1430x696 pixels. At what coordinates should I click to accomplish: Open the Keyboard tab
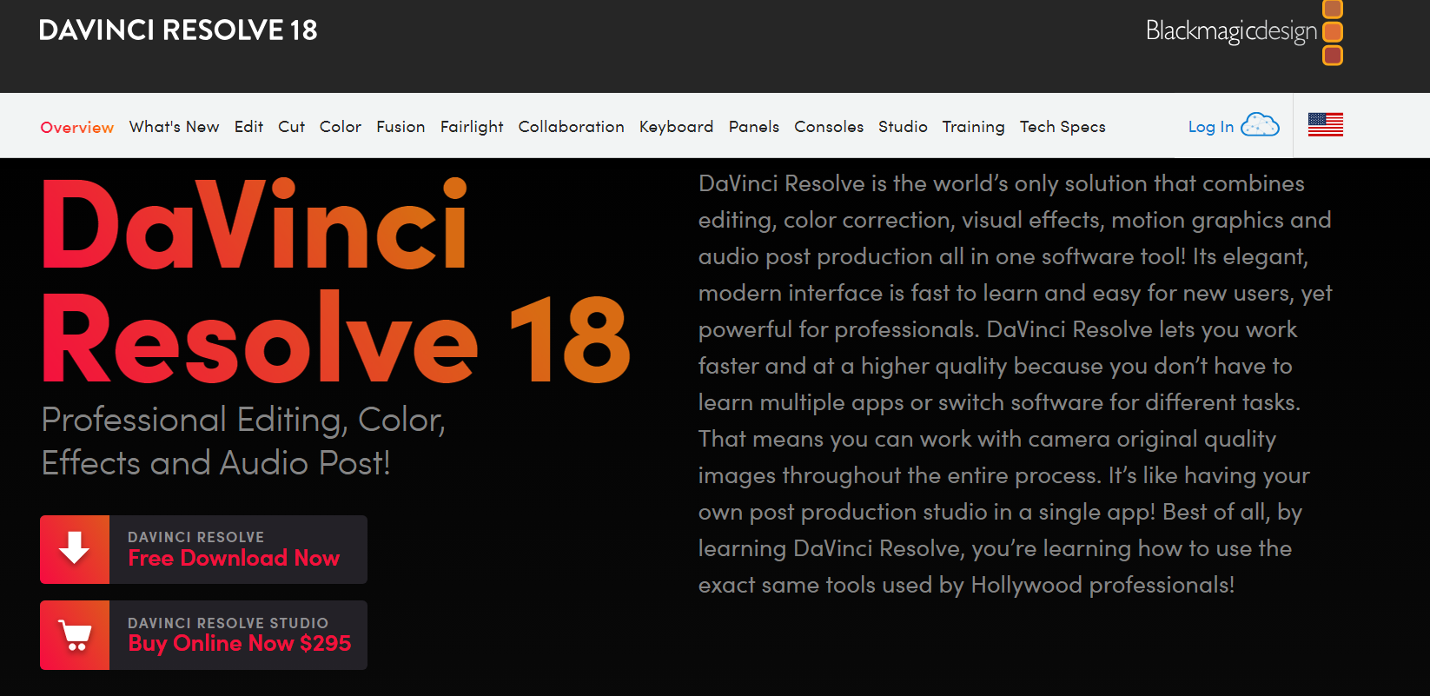[676, 127]
